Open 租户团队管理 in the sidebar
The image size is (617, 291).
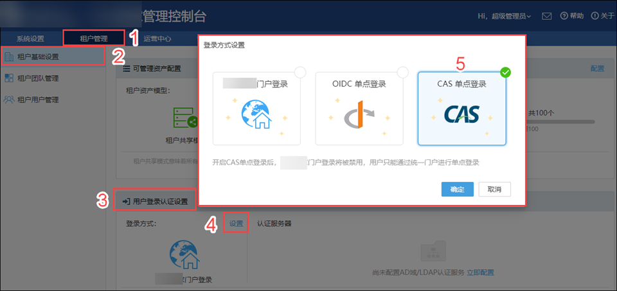click(38, 78)
